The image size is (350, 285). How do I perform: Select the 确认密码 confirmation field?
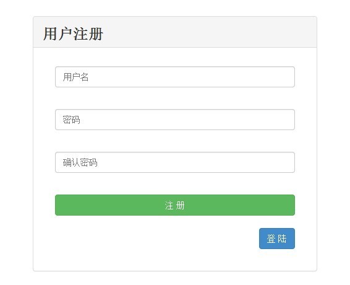[x=175, y=162]
